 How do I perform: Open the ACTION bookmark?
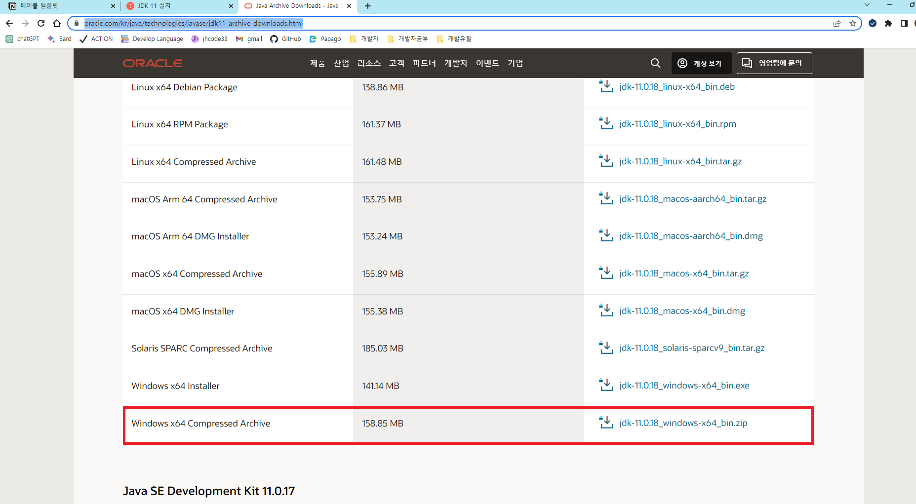click(x=96, y=39)
